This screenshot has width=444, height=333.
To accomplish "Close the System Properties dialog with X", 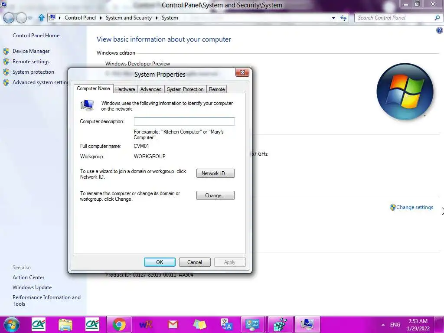I will pos(242,72).
